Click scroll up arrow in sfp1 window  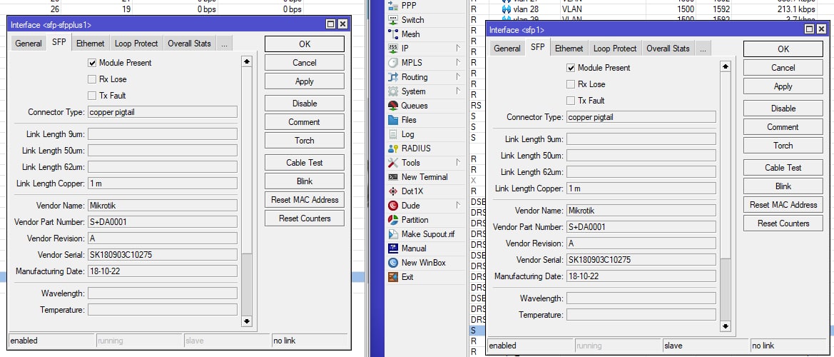[726, 66]
